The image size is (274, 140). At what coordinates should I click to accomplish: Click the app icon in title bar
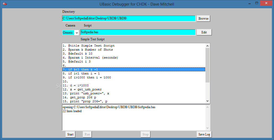point(5,3)
